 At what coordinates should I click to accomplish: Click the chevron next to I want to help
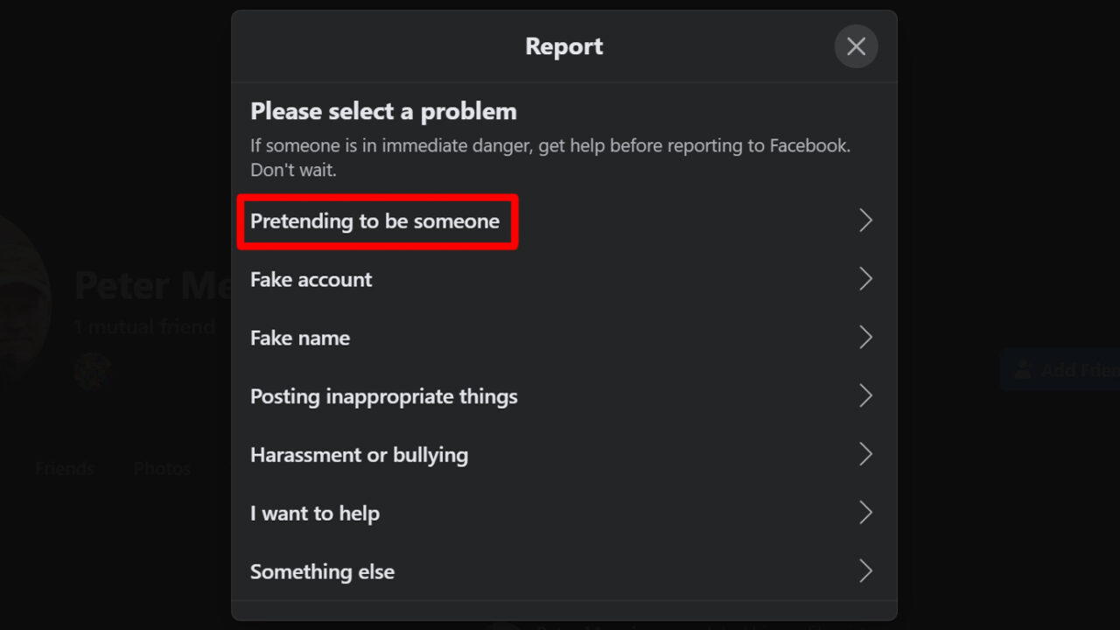(865, 512)
